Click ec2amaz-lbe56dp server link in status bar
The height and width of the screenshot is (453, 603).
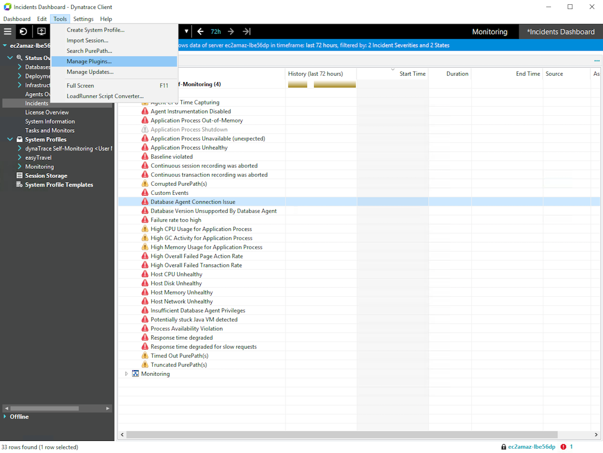531,447
